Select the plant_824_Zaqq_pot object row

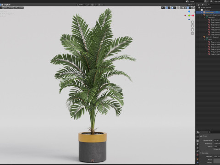208,37
